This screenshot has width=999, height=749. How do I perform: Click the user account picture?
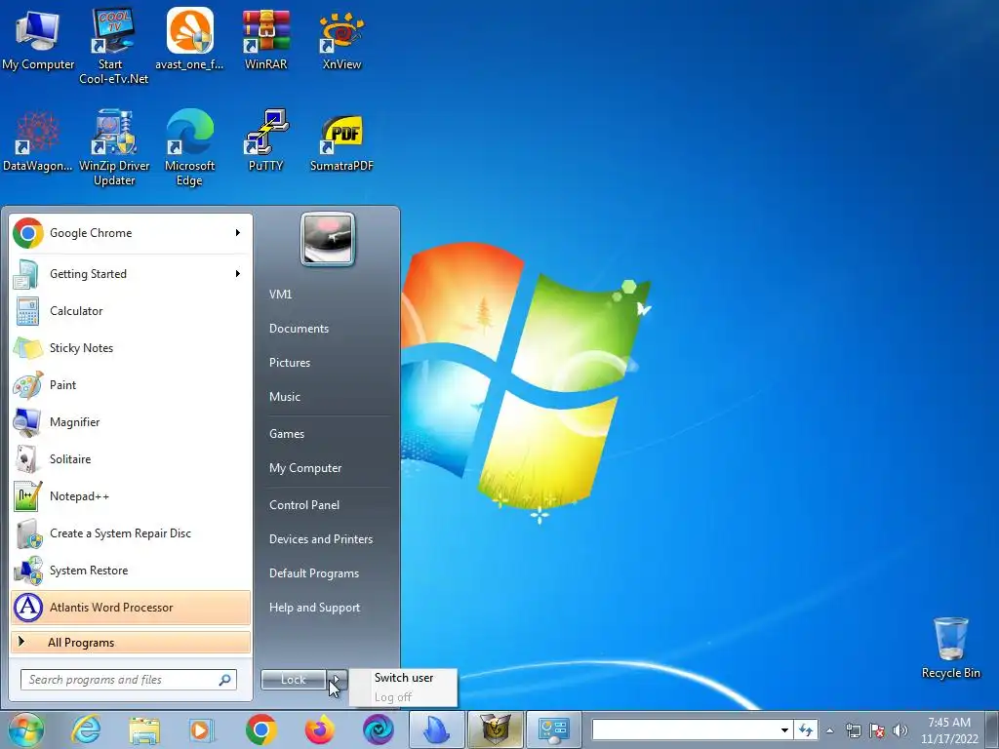(x=328, y=239)
